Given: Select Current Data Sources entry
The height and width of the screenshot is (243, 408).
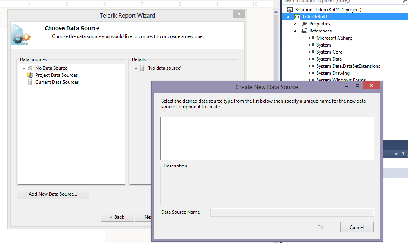Looking at the screenshot, I should point(57,82).
